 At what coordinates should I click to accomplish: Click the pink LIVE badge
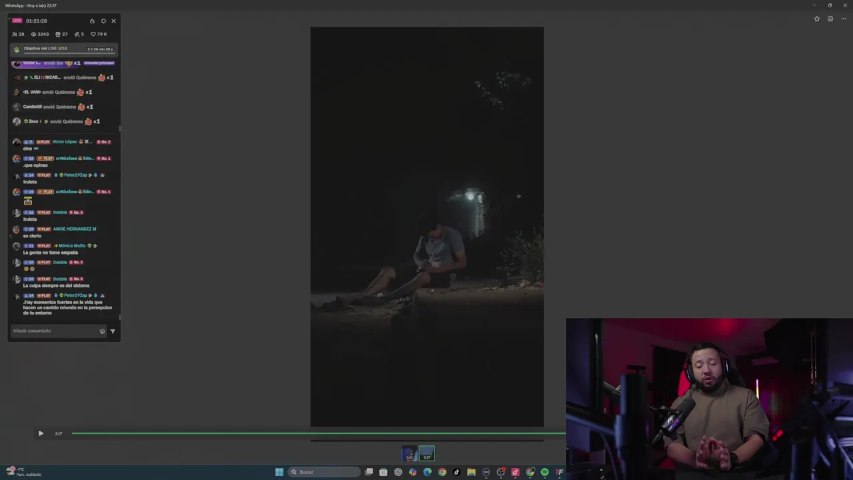[x=17, y=21]
